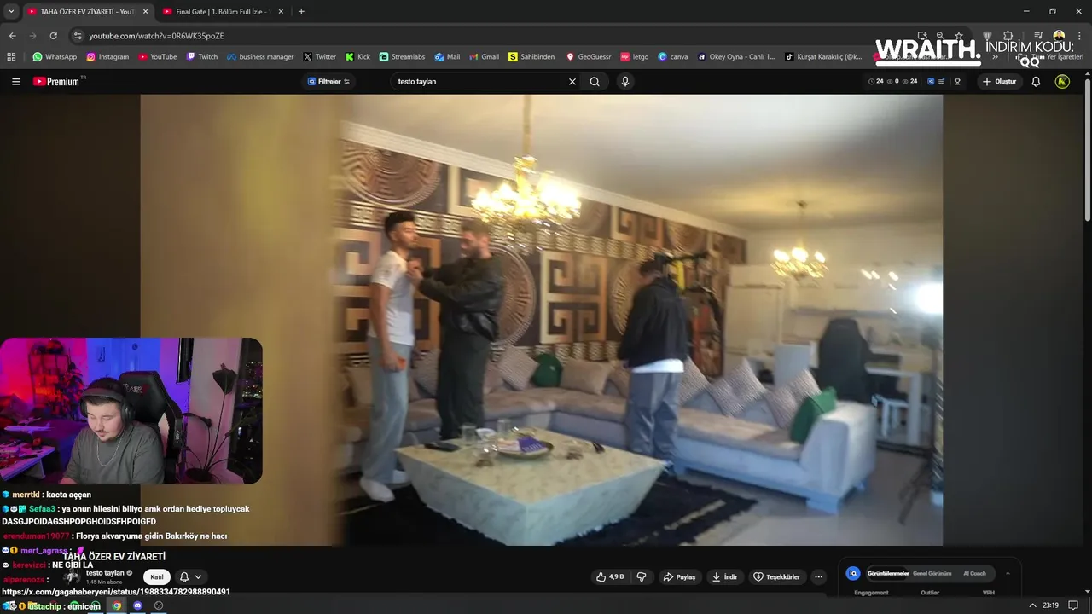Open a new browser tab
This screenshot has height=614, width=1092.
tap(301, 12)
